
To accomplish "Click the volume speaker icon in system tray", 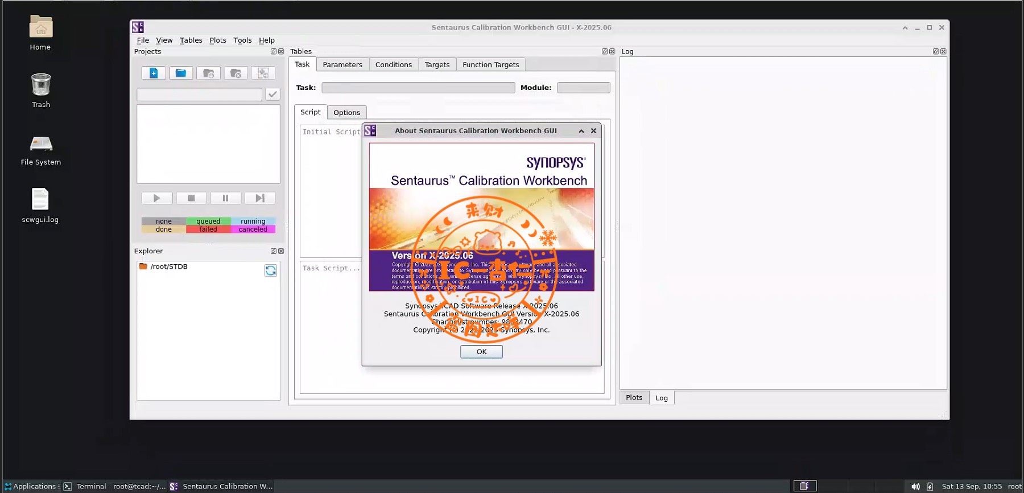I will click(915, 486).
